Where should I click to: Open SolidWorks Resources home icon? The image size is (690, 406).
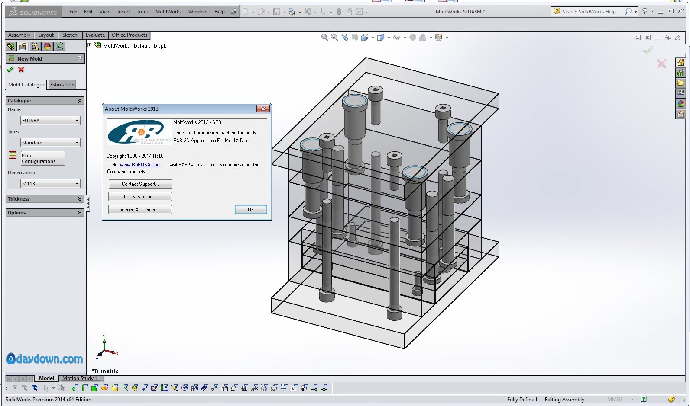[680, 63]
